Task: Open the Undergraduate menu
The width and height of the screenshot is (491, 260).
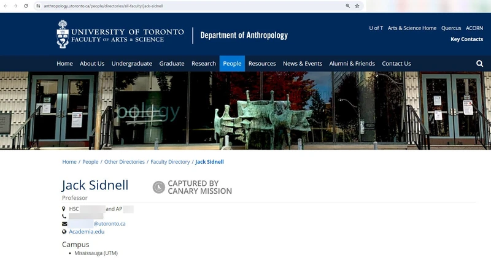Action: 132,64
